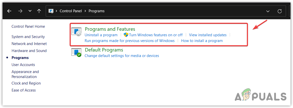
Task: Open Programs and Features heading link
Action: (110, 29)
